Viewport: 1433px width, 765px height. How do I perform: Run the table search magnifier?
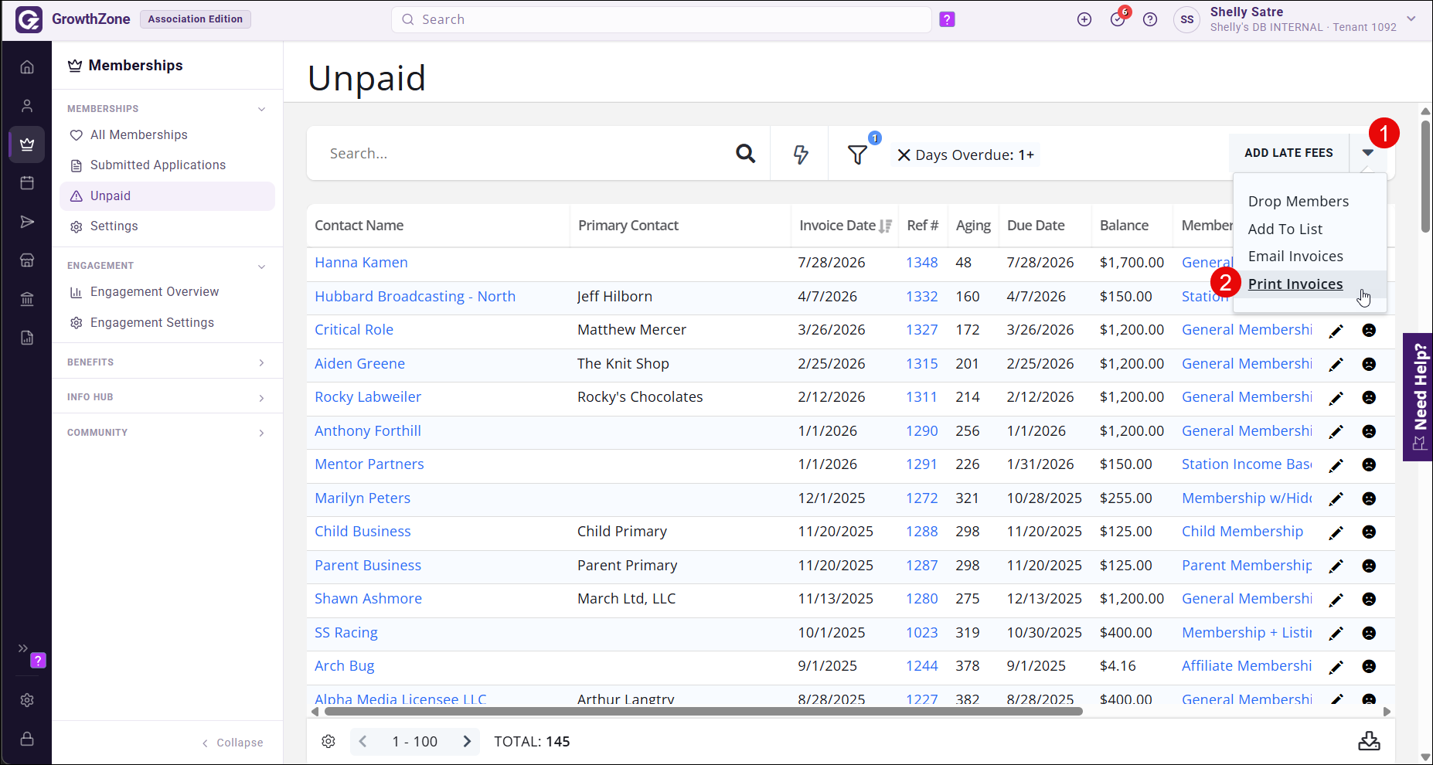coord(745,154)
